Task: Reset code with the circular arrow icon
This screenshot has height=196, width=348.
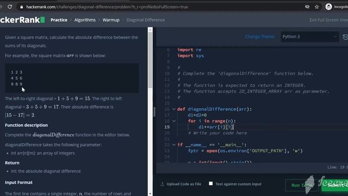Action: coord(345,37)
